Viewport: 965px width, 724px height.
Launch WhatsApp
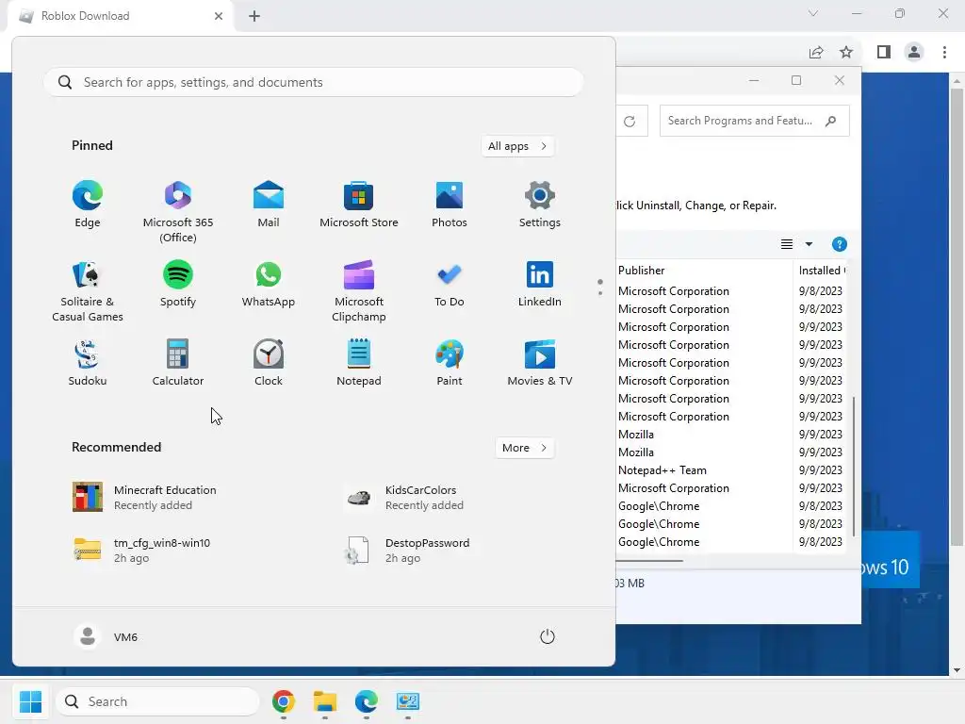[x=269, y=284]
